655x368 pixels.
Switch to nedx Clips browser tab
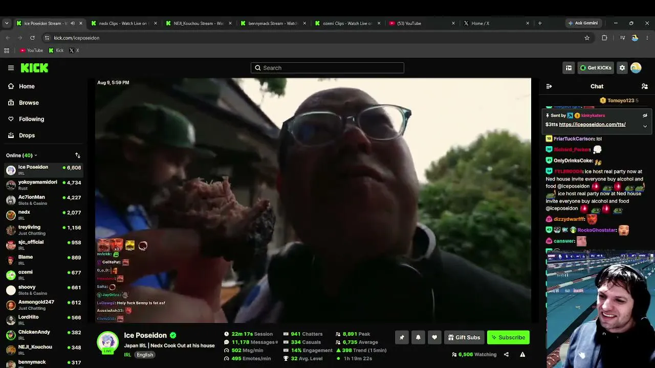(123, 23)
